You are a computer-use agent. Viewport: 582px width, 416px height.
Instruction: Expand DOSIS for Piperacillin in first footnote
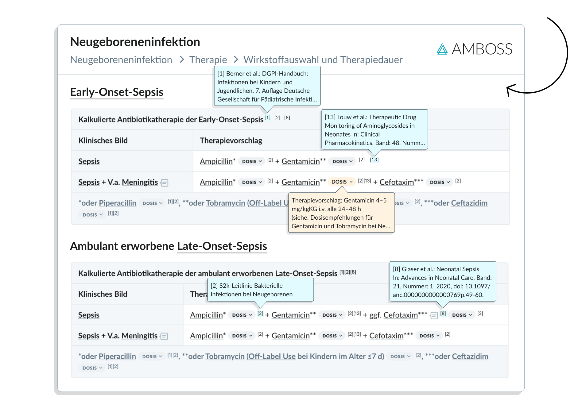152,203
